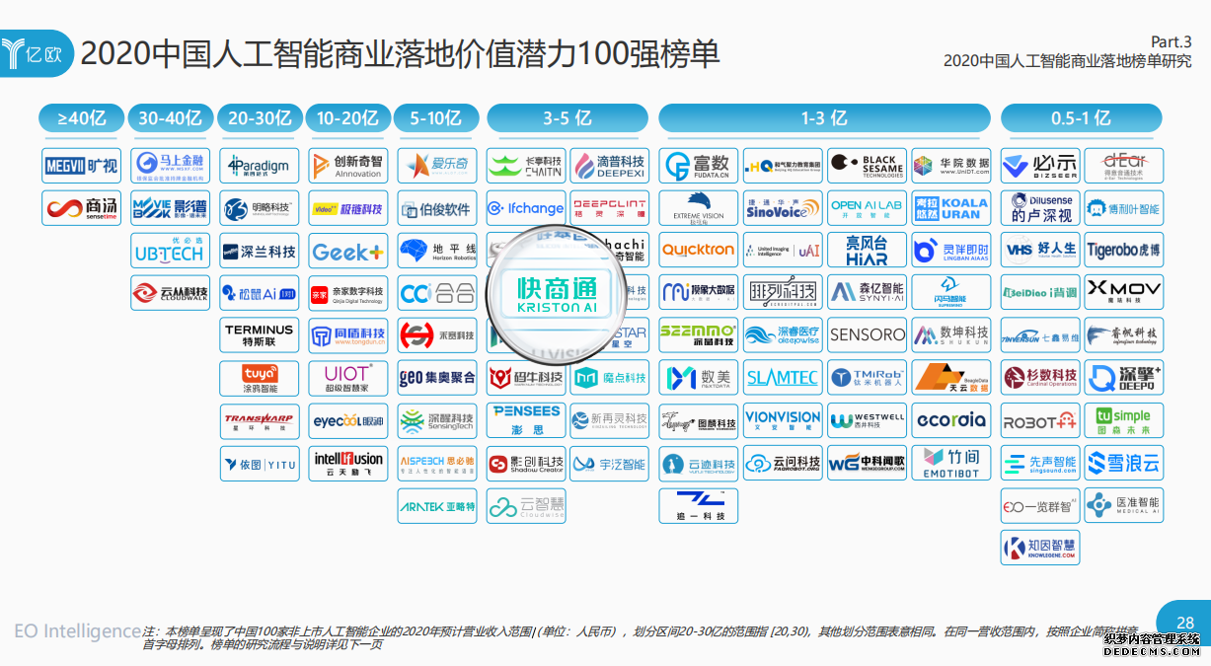The image size is (1211, 666).
Task: Select the 3-5 亿 column header
Action: click(x=568, y=118)
